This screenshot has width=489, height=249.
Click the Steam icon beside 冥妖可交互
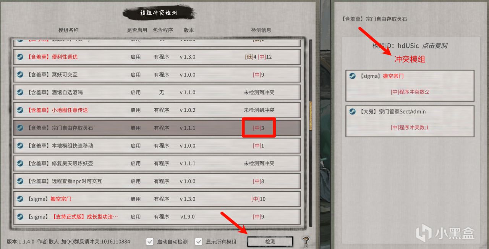coord(20,75)
